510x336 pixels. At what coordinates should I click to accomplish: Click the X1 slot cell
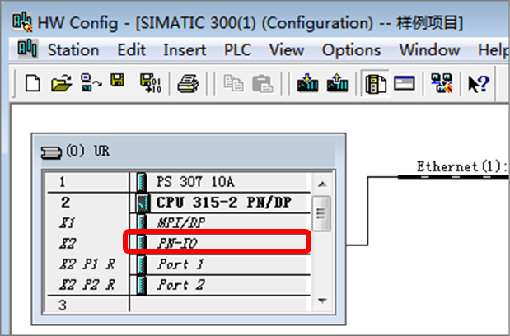click(x=88, y=223)
